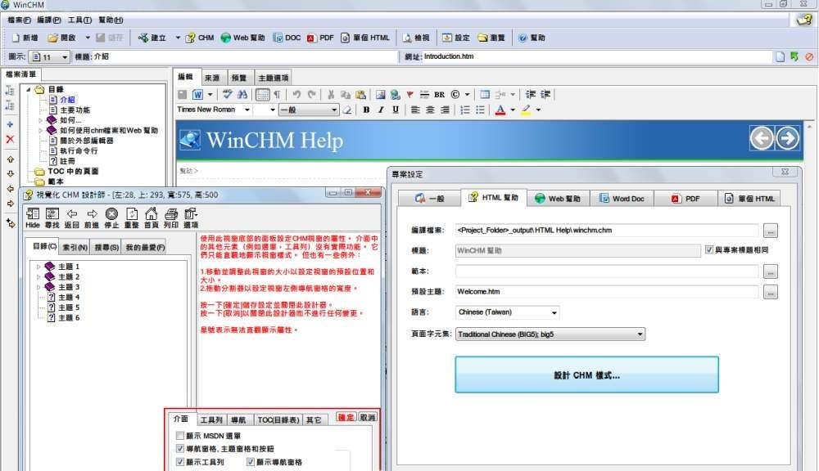Click the Word import icon in editor toolbar
The height and width of the screenshot is (471, 819).
[x=198, y=94]
